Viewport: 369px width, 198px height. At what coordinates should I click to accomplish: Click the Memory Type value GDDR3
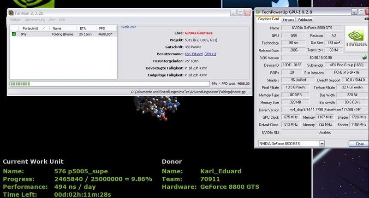point(295,95)
